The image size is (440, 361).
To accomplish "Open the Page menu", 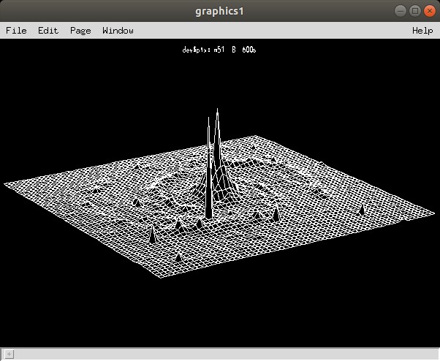I will (x=80, y=31).
